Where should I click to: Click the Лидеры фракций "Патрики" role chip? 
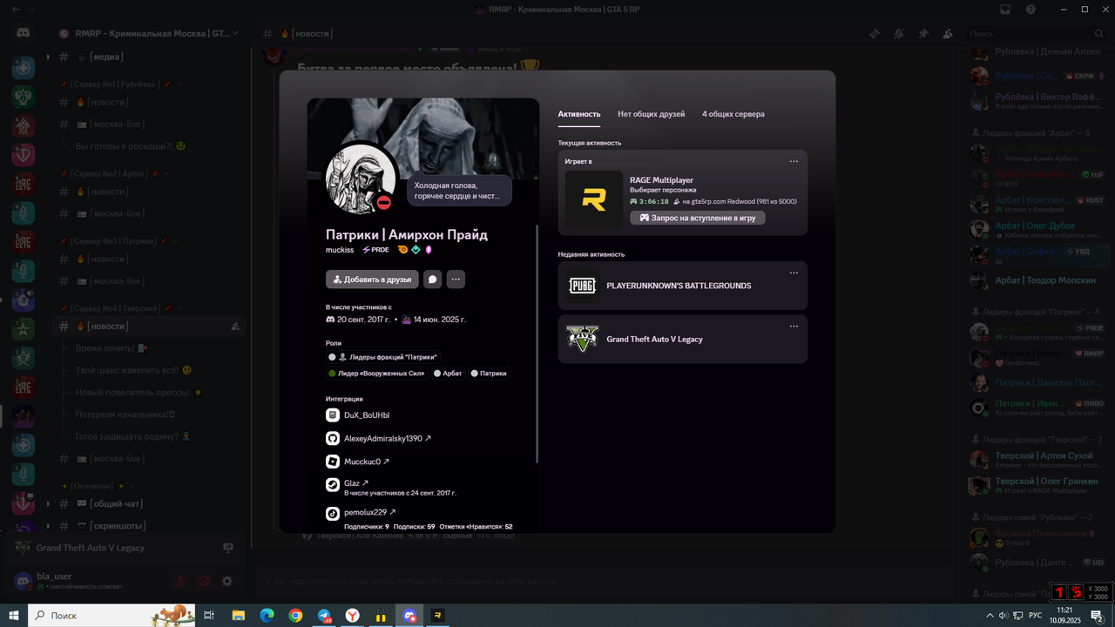click(x=383, y=357)
